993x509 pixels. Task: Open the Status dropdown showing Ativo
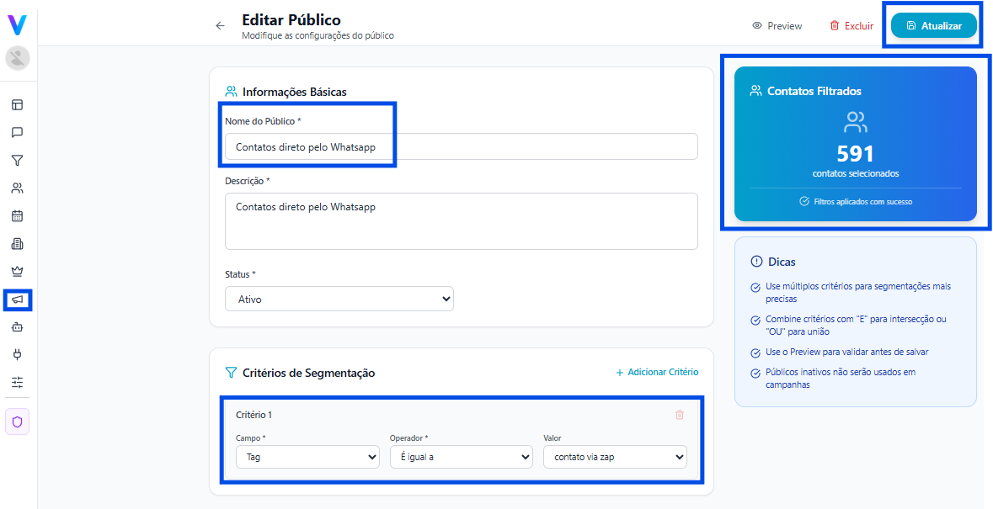339,299
